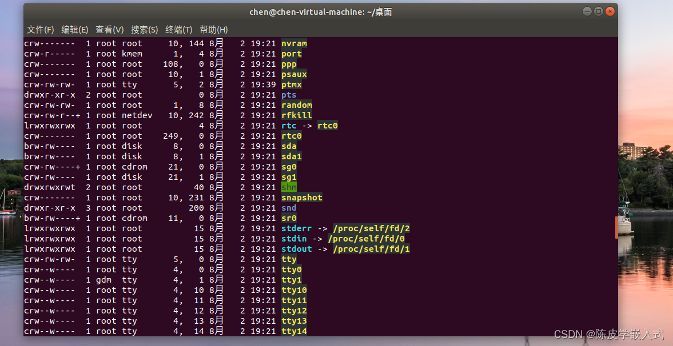This screenshot has width=673, height=346.
Task: Click the tty14 device name
Action: point(294,331)
